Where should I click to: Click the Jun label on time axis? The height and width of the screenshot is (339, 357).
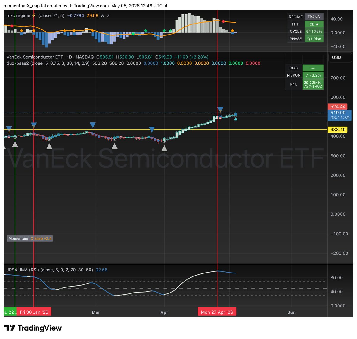tap(292, 312)
